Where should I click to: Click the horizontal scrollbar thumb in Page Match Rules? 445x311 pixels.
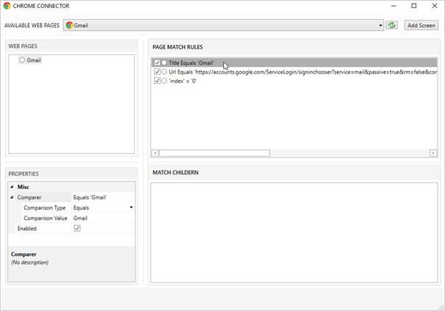click(214, 153)
